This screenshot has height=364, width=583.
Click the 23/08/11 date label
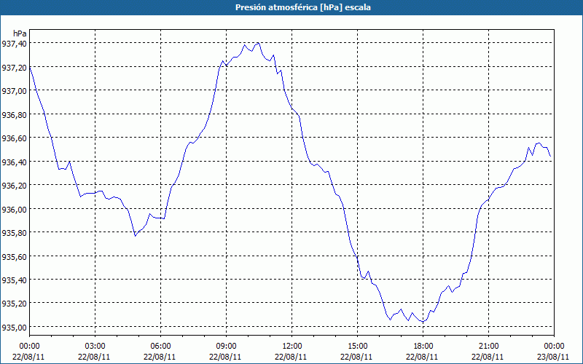pyautogui.click(x=554, y=357)
